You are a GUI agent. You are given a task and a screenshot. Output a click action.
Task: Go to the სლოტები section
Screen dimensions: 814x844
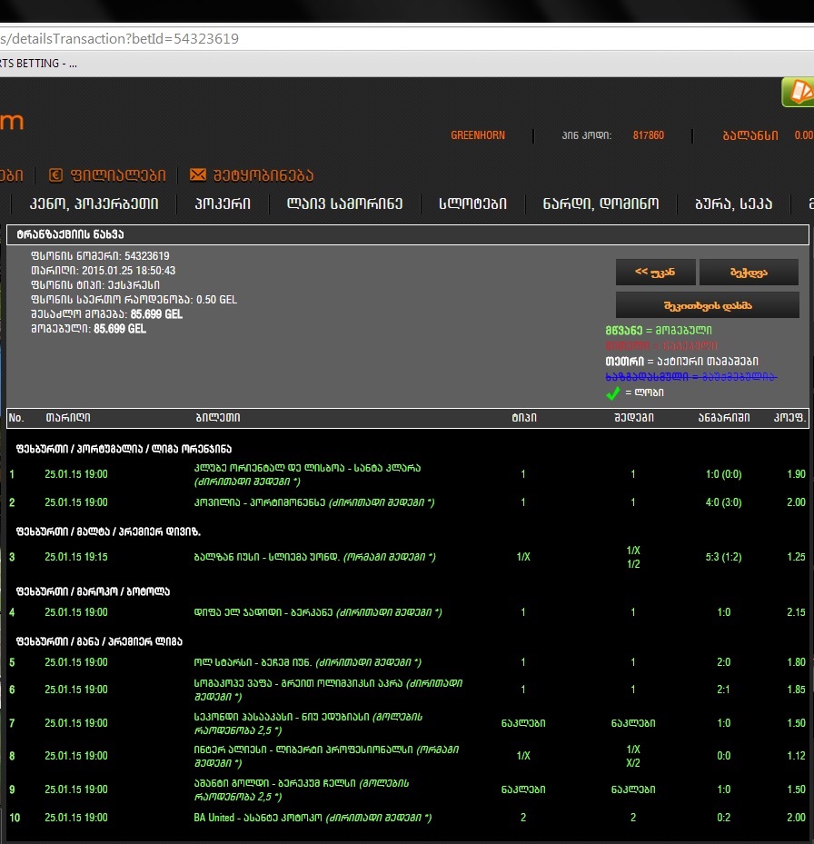click(x=472, y=204)
